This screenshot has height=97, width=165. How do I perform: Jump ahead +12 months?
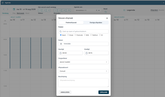(68, 10)
